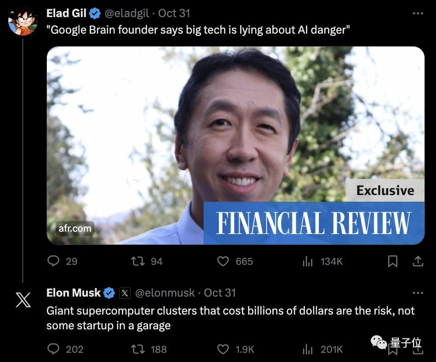Click the Oct 31 timestamp on Elad's tweet
This screenshot has height=362, width=436.
click(x=174, y=13)
